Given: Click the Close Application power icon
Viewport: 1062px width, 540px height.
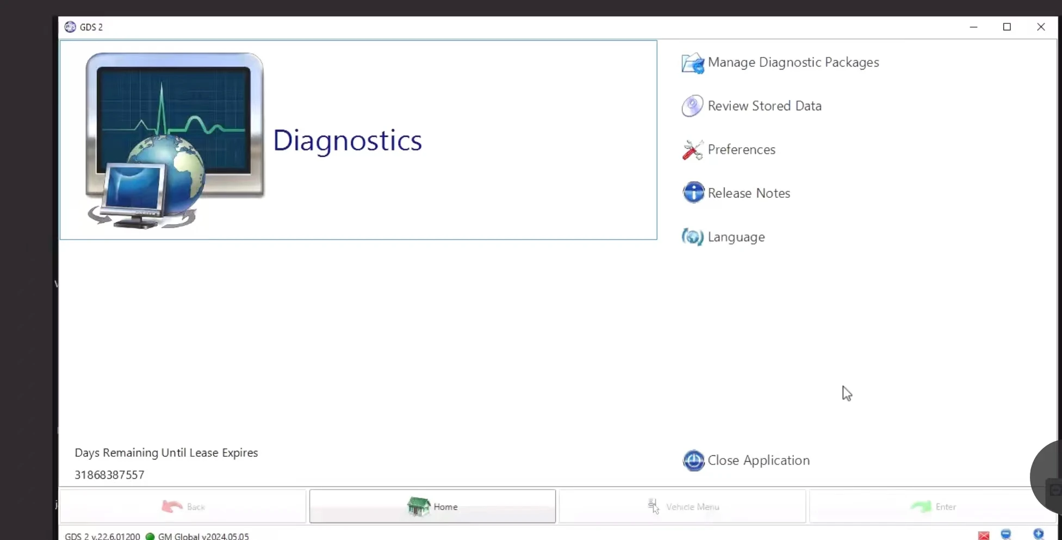Looking at the screenshot, I should click(x=693, y=461).
